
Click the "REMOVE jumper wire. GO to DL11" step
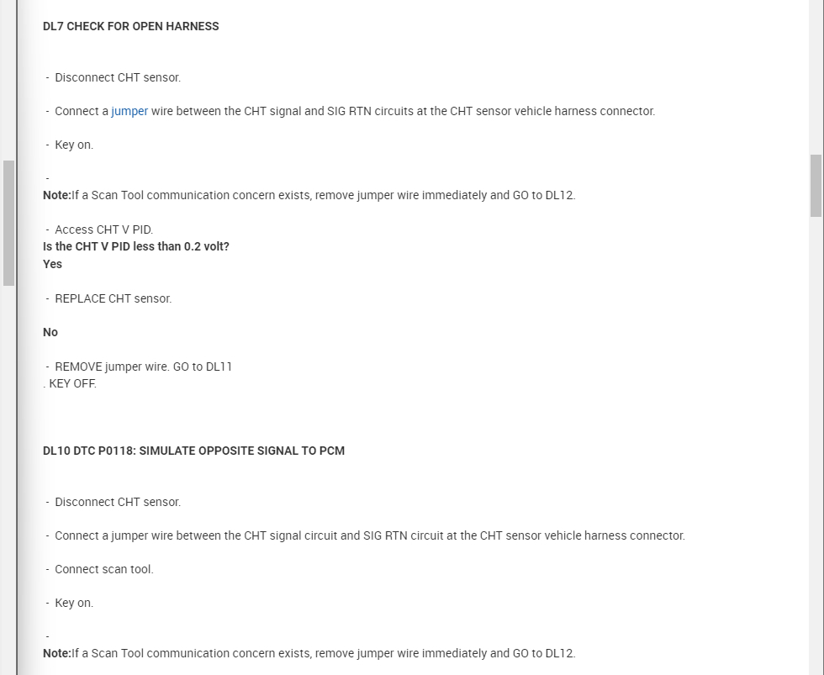(143, 367)
